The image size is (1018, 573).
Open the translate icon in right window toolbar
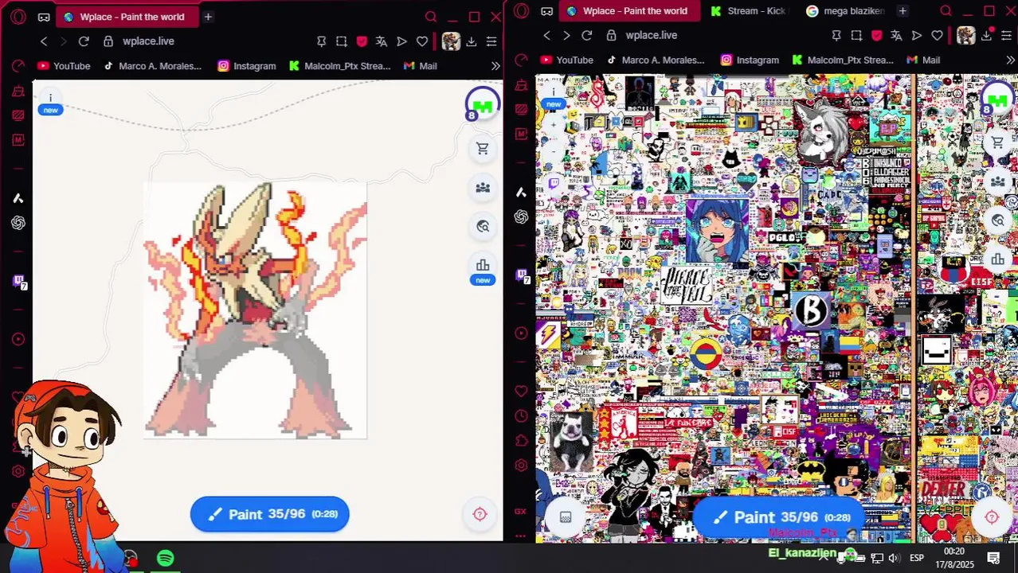point(896,35)
